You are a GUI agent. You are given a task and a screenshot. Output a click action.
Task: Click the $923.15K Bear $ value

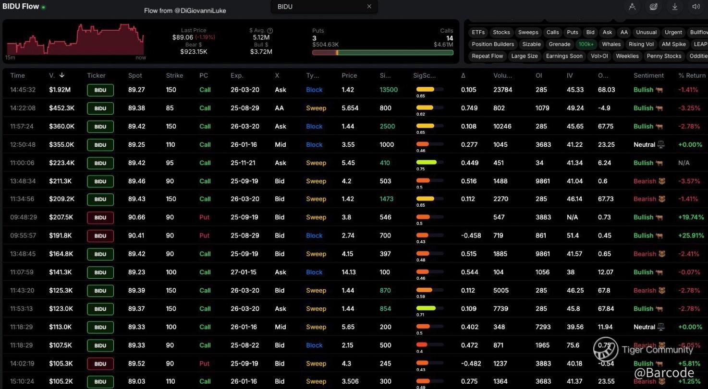[x=194, y=51]
